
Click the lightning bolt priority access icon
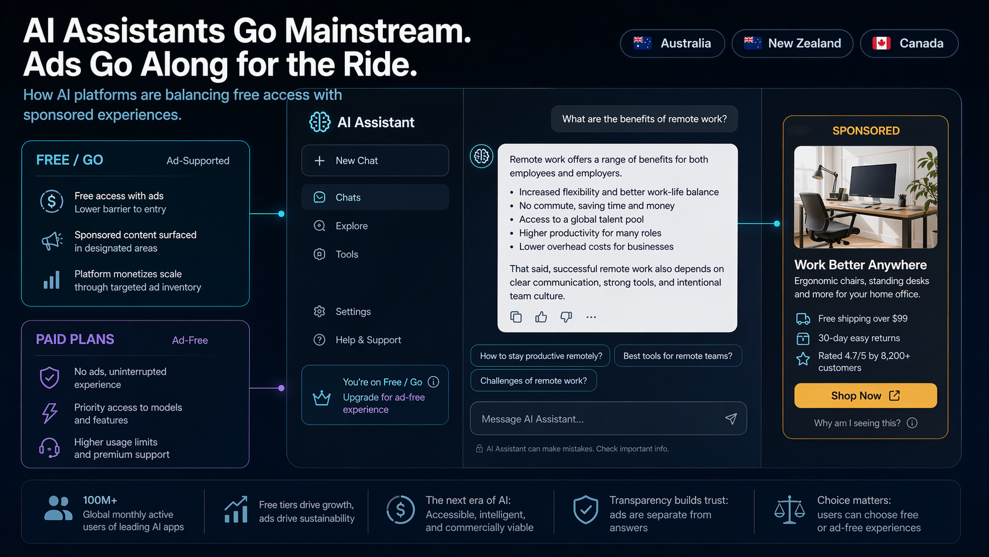coord(50,413)
